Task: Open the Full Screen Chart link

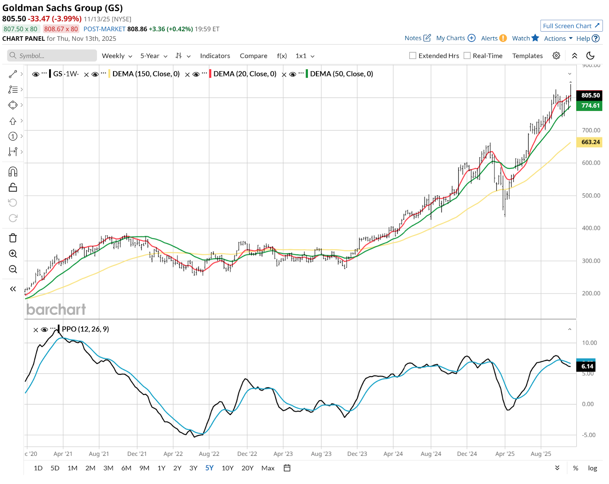Action: [571, 26]
